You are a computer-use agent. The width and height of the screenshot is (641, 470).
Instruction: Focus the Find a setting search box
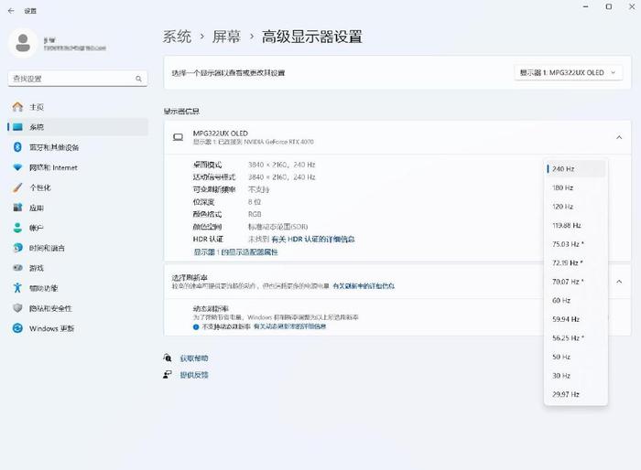coord(78,79)
